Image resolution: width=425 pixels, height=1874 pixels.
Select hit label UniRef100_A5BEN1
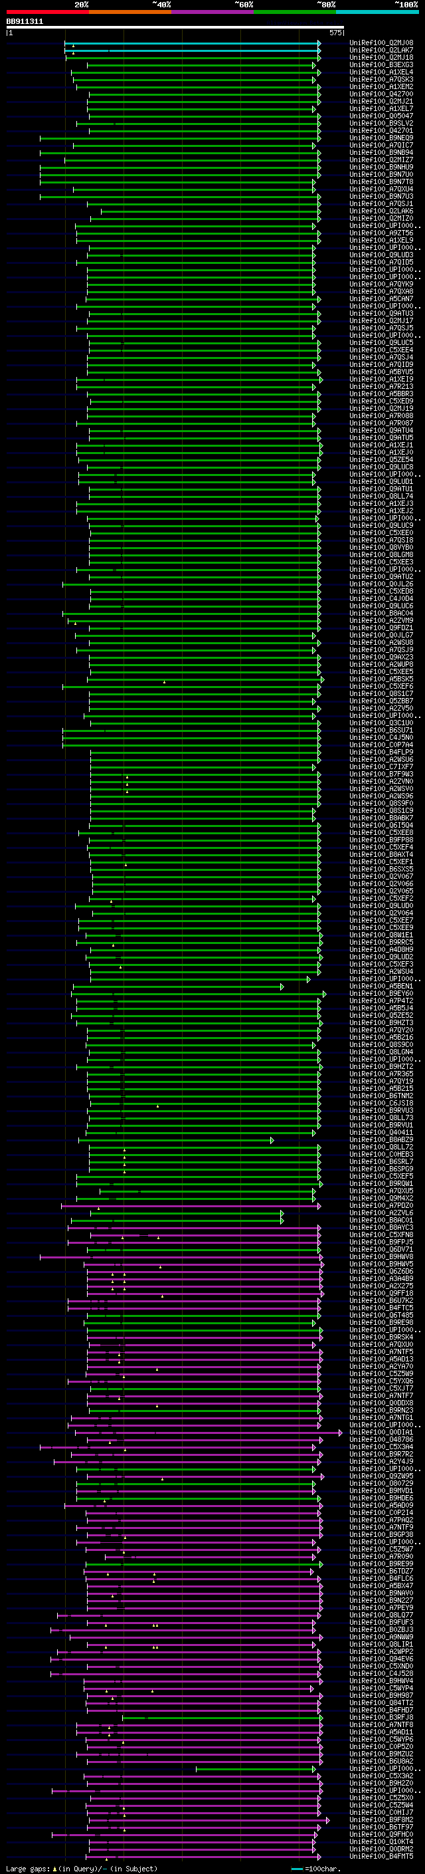click(381, 987)
